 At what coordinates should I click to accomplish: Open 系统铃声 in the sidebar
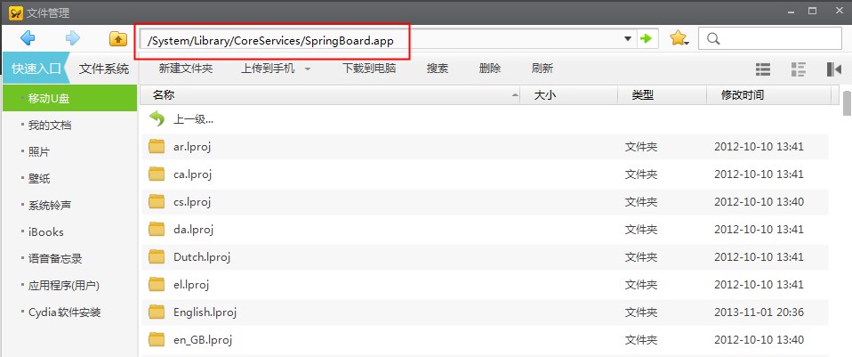[x=69, y=205]
